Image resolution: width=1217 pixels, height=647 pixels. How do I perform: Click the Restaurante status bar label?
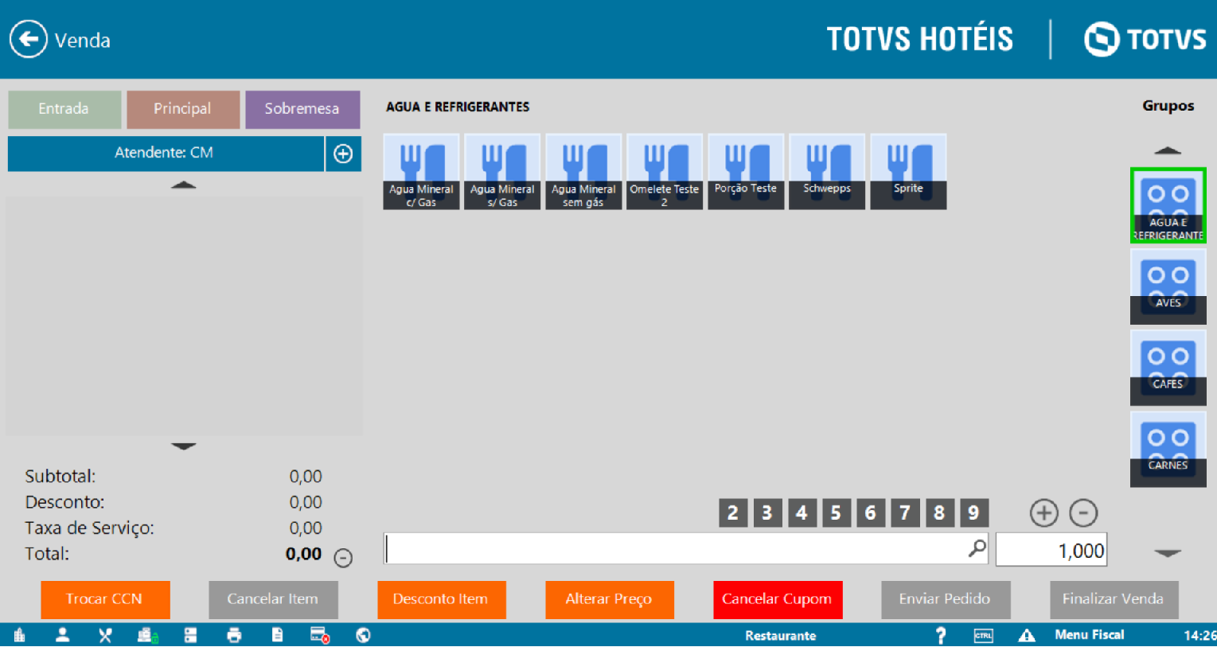pyautogui.click(x=780, y=635)
